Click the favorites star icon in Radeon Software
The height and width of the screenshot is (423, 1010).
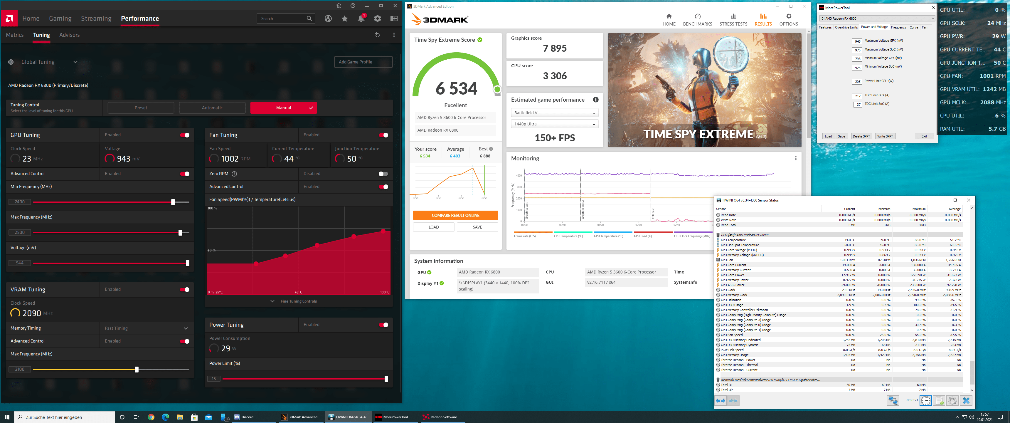[x=345, y=19]
